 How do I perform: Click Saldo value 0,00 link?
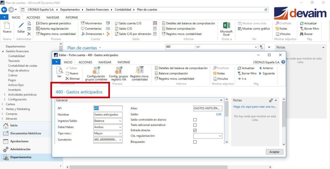(219, 115)
